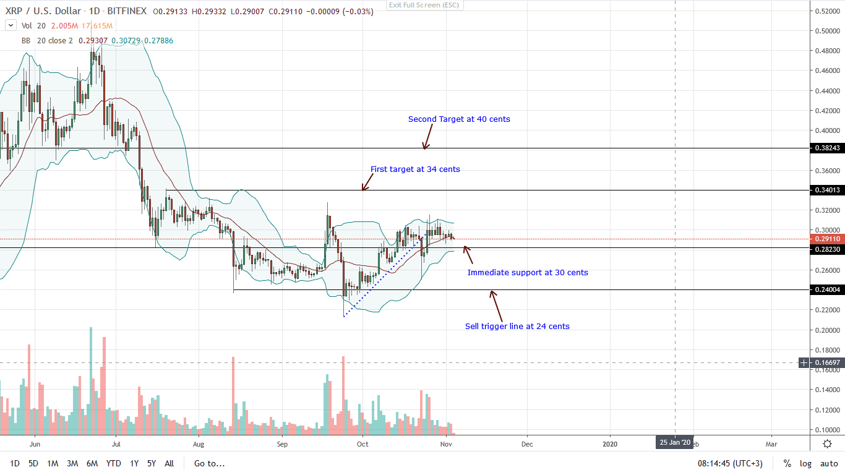Toggle log scale mode
The image size is (845, 475).
[x=805, y=463]
